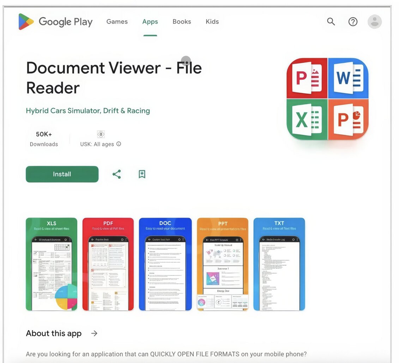Select the Apps tab

150,22
